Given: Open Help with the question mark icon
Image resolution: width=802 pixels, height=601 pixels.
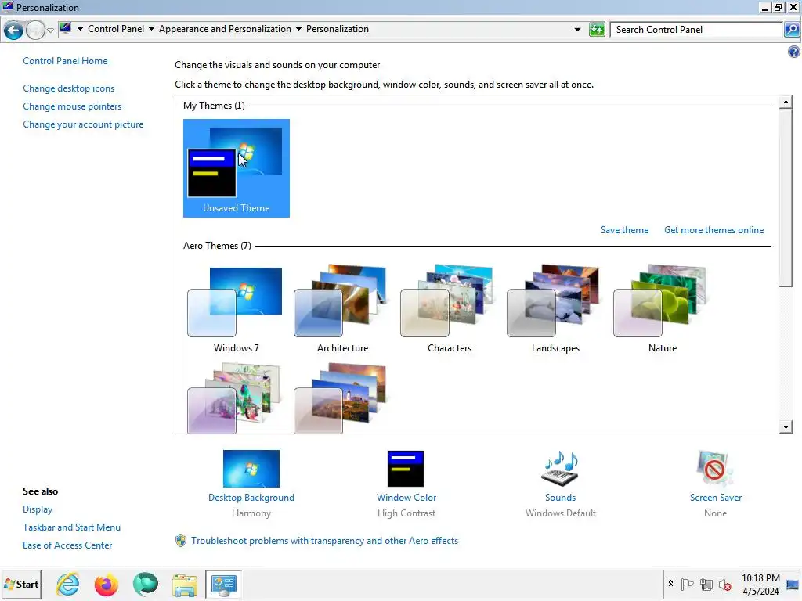Looking at the screenshot, I should [794, 52].
